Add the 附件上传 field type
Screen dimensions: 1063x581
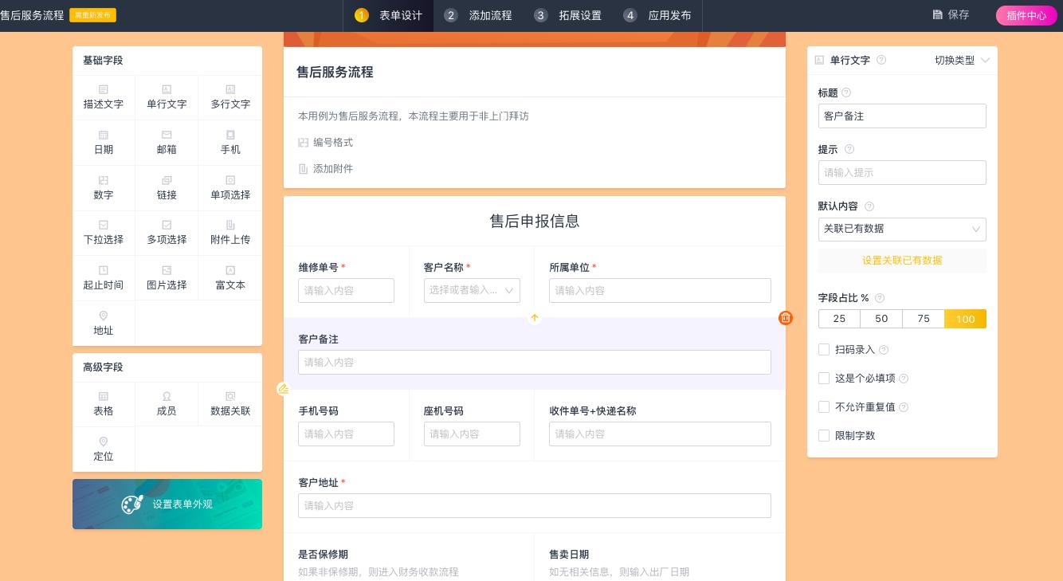[x=230, y=233]
